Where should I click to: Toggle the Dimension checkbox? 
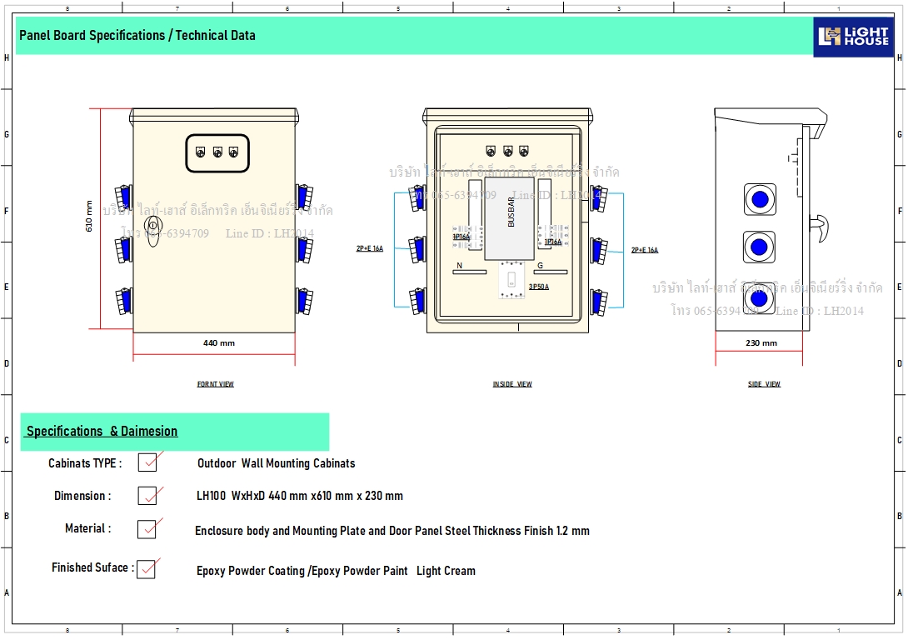[x=147, y=496]
